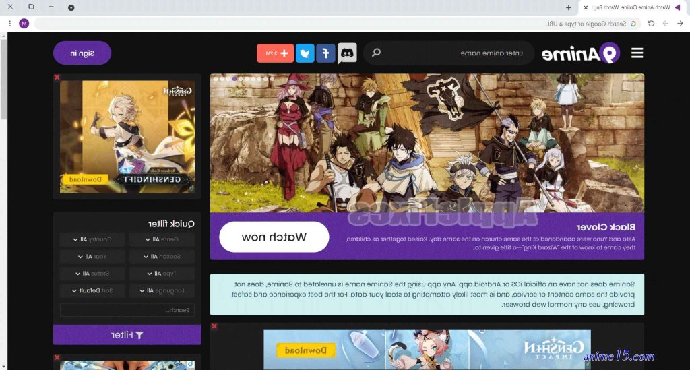Click the Black Clover banner artwork
690x370 pixels.
pos(427,143)
